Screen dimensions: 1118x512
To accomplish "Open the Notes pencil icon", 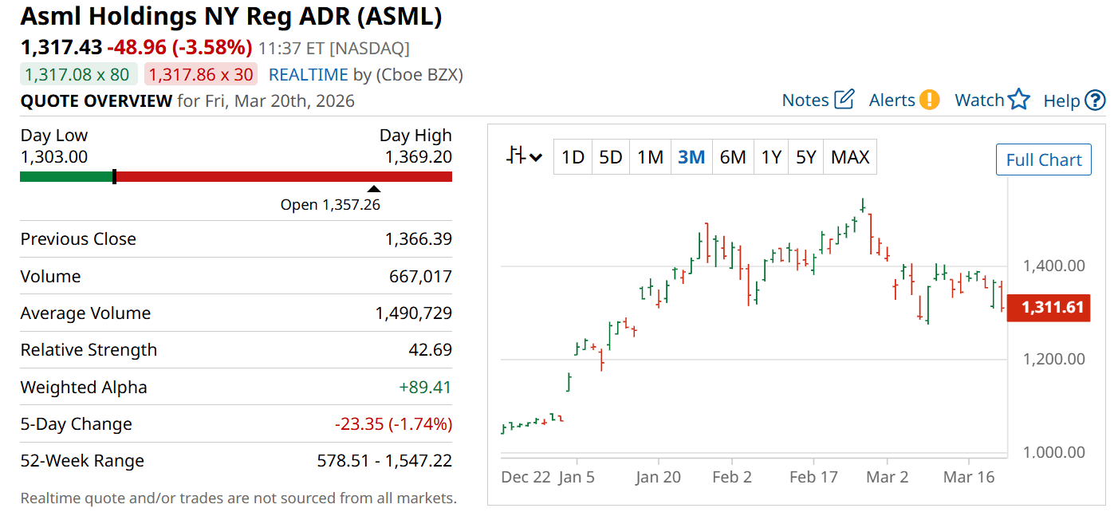I will coord(844,100).
